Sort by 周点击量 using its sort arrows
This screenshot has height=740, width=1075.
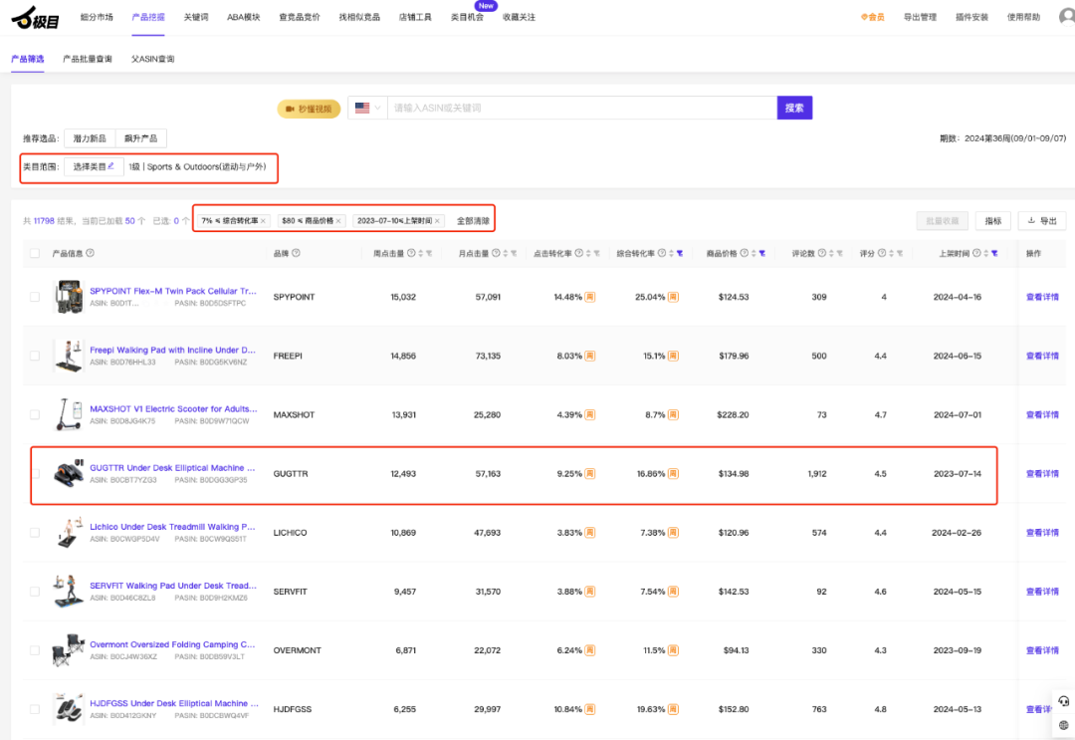(421, 253)
